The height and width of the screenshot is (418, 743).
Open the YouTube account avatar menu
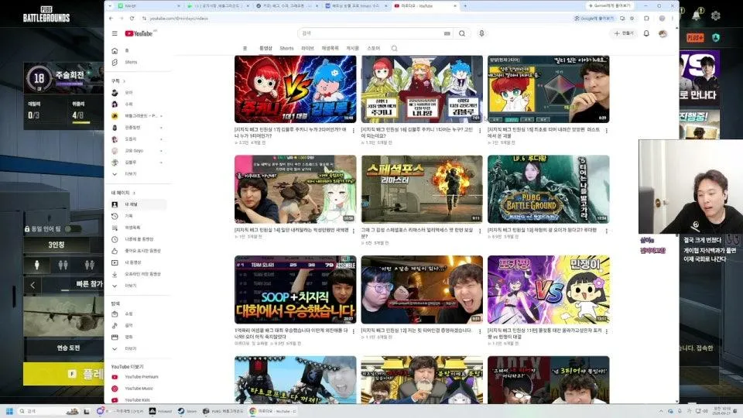(663, 33)
